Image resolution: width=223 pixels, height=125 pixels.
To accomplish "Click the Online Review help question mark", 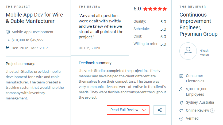I will 212,111.
